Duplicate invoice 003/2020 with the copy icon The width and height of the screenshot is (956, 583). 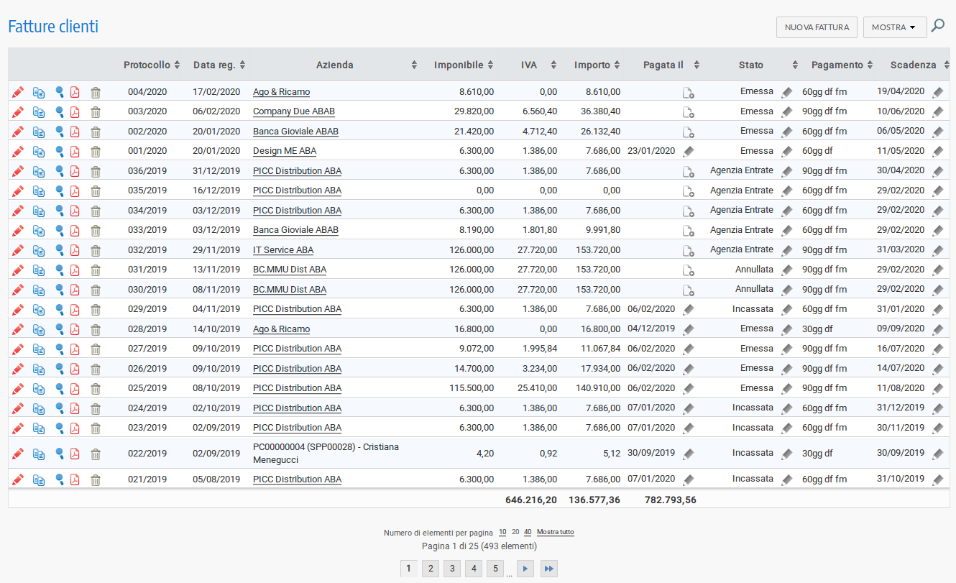[x=39, y=112]
